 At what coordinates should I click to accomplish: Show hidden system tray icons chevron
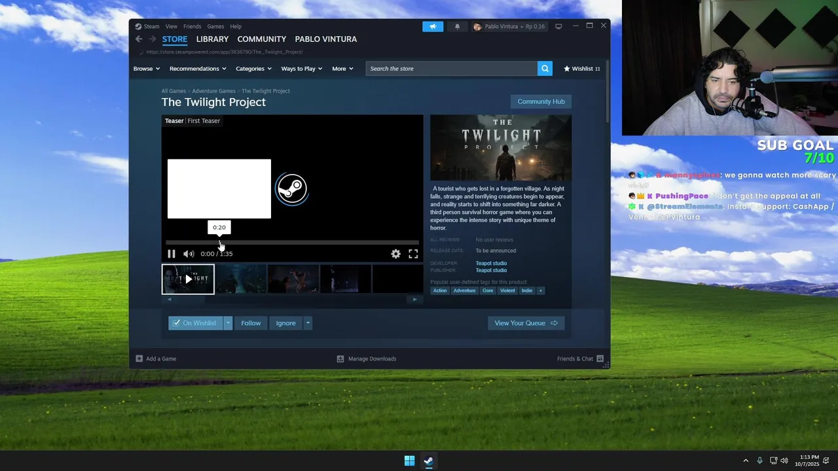745,461
